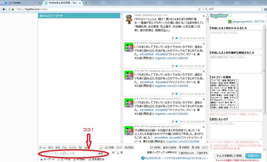Toggle the 日本語のみ checkbox
Image resolution: width=267 pixels, height=162 pixels.
[90, 159]
